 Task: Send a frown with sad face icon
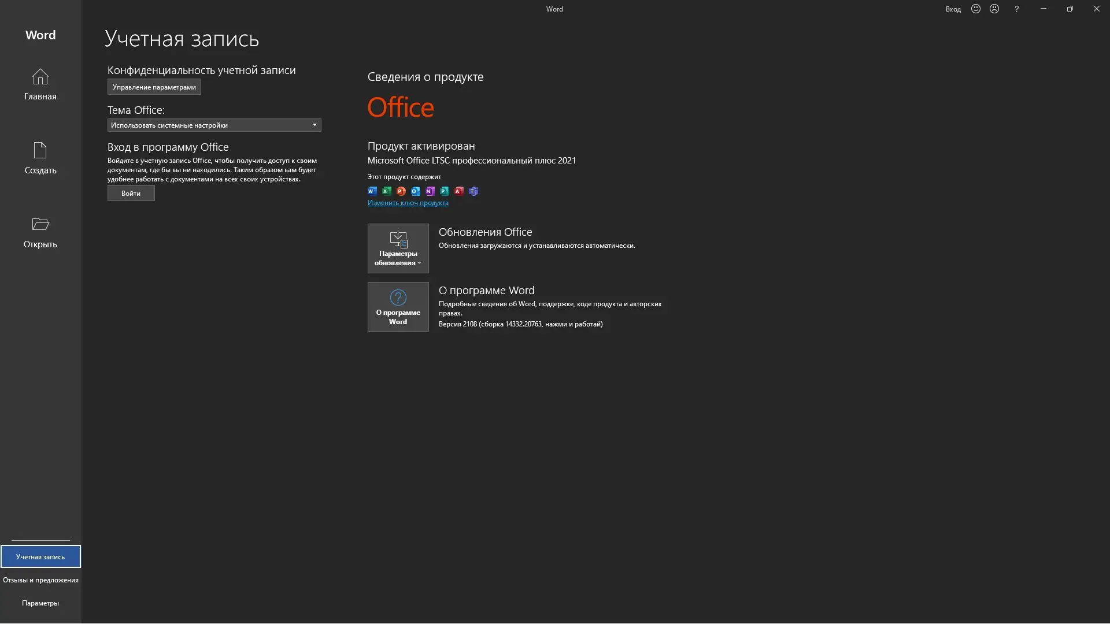tap(994, 9)
